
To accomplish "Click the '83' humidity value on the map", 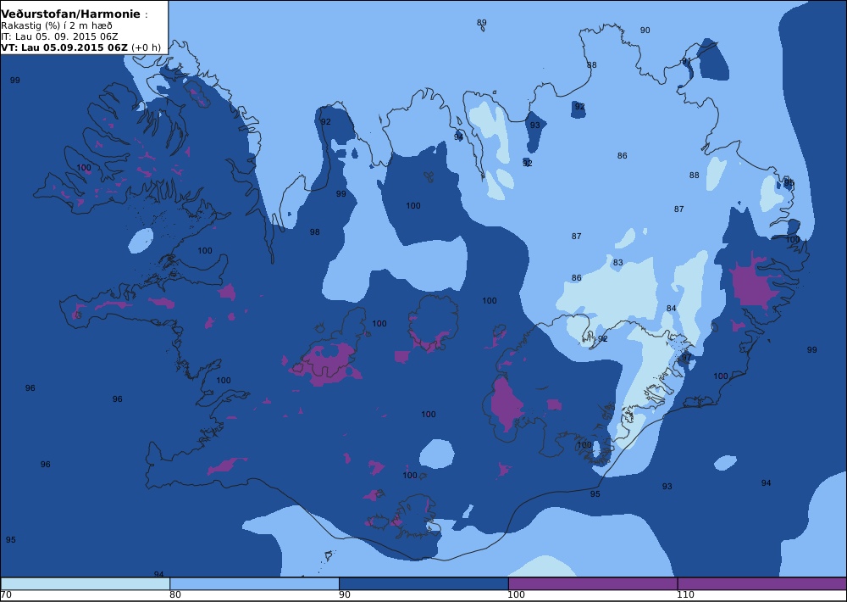I will click(618, 263).
